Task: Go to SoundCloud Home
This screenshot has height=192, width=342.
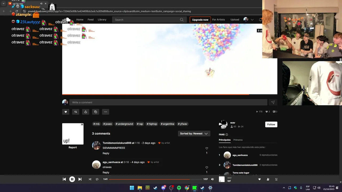Action: [x=80, y=19]
